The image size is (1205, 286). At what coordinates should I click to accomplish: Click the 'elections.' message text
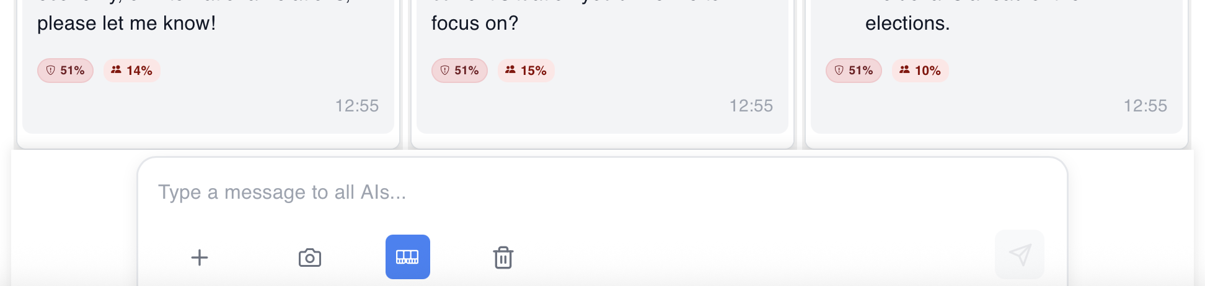click(x=907, y=24)
